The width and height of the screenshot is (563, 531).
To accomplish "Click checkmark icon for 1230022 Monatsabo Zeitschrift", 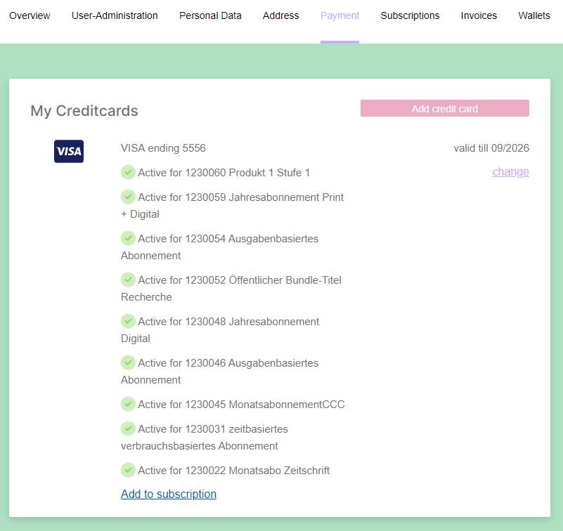I will [128, 470].
